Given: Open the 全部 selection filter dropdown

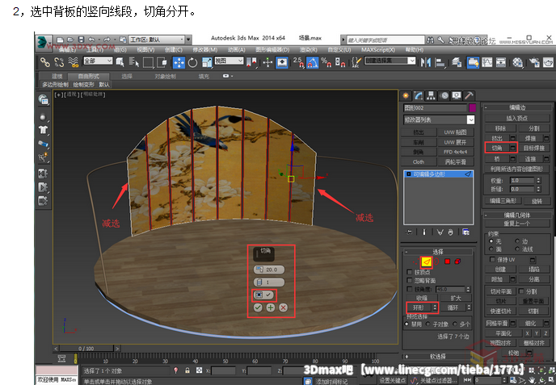Looking at the screenshot, I should (98, 61).
